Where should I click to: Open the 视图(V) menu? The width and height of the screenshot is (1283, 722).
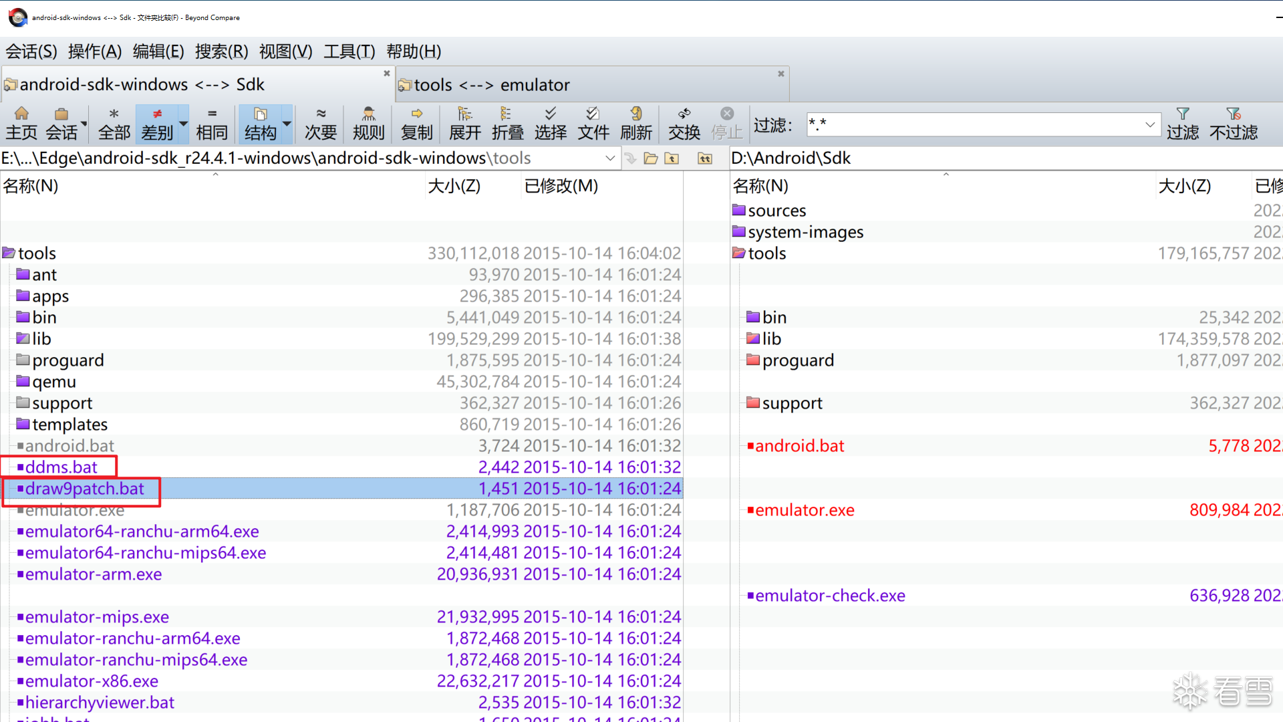[x=286, y=51]
